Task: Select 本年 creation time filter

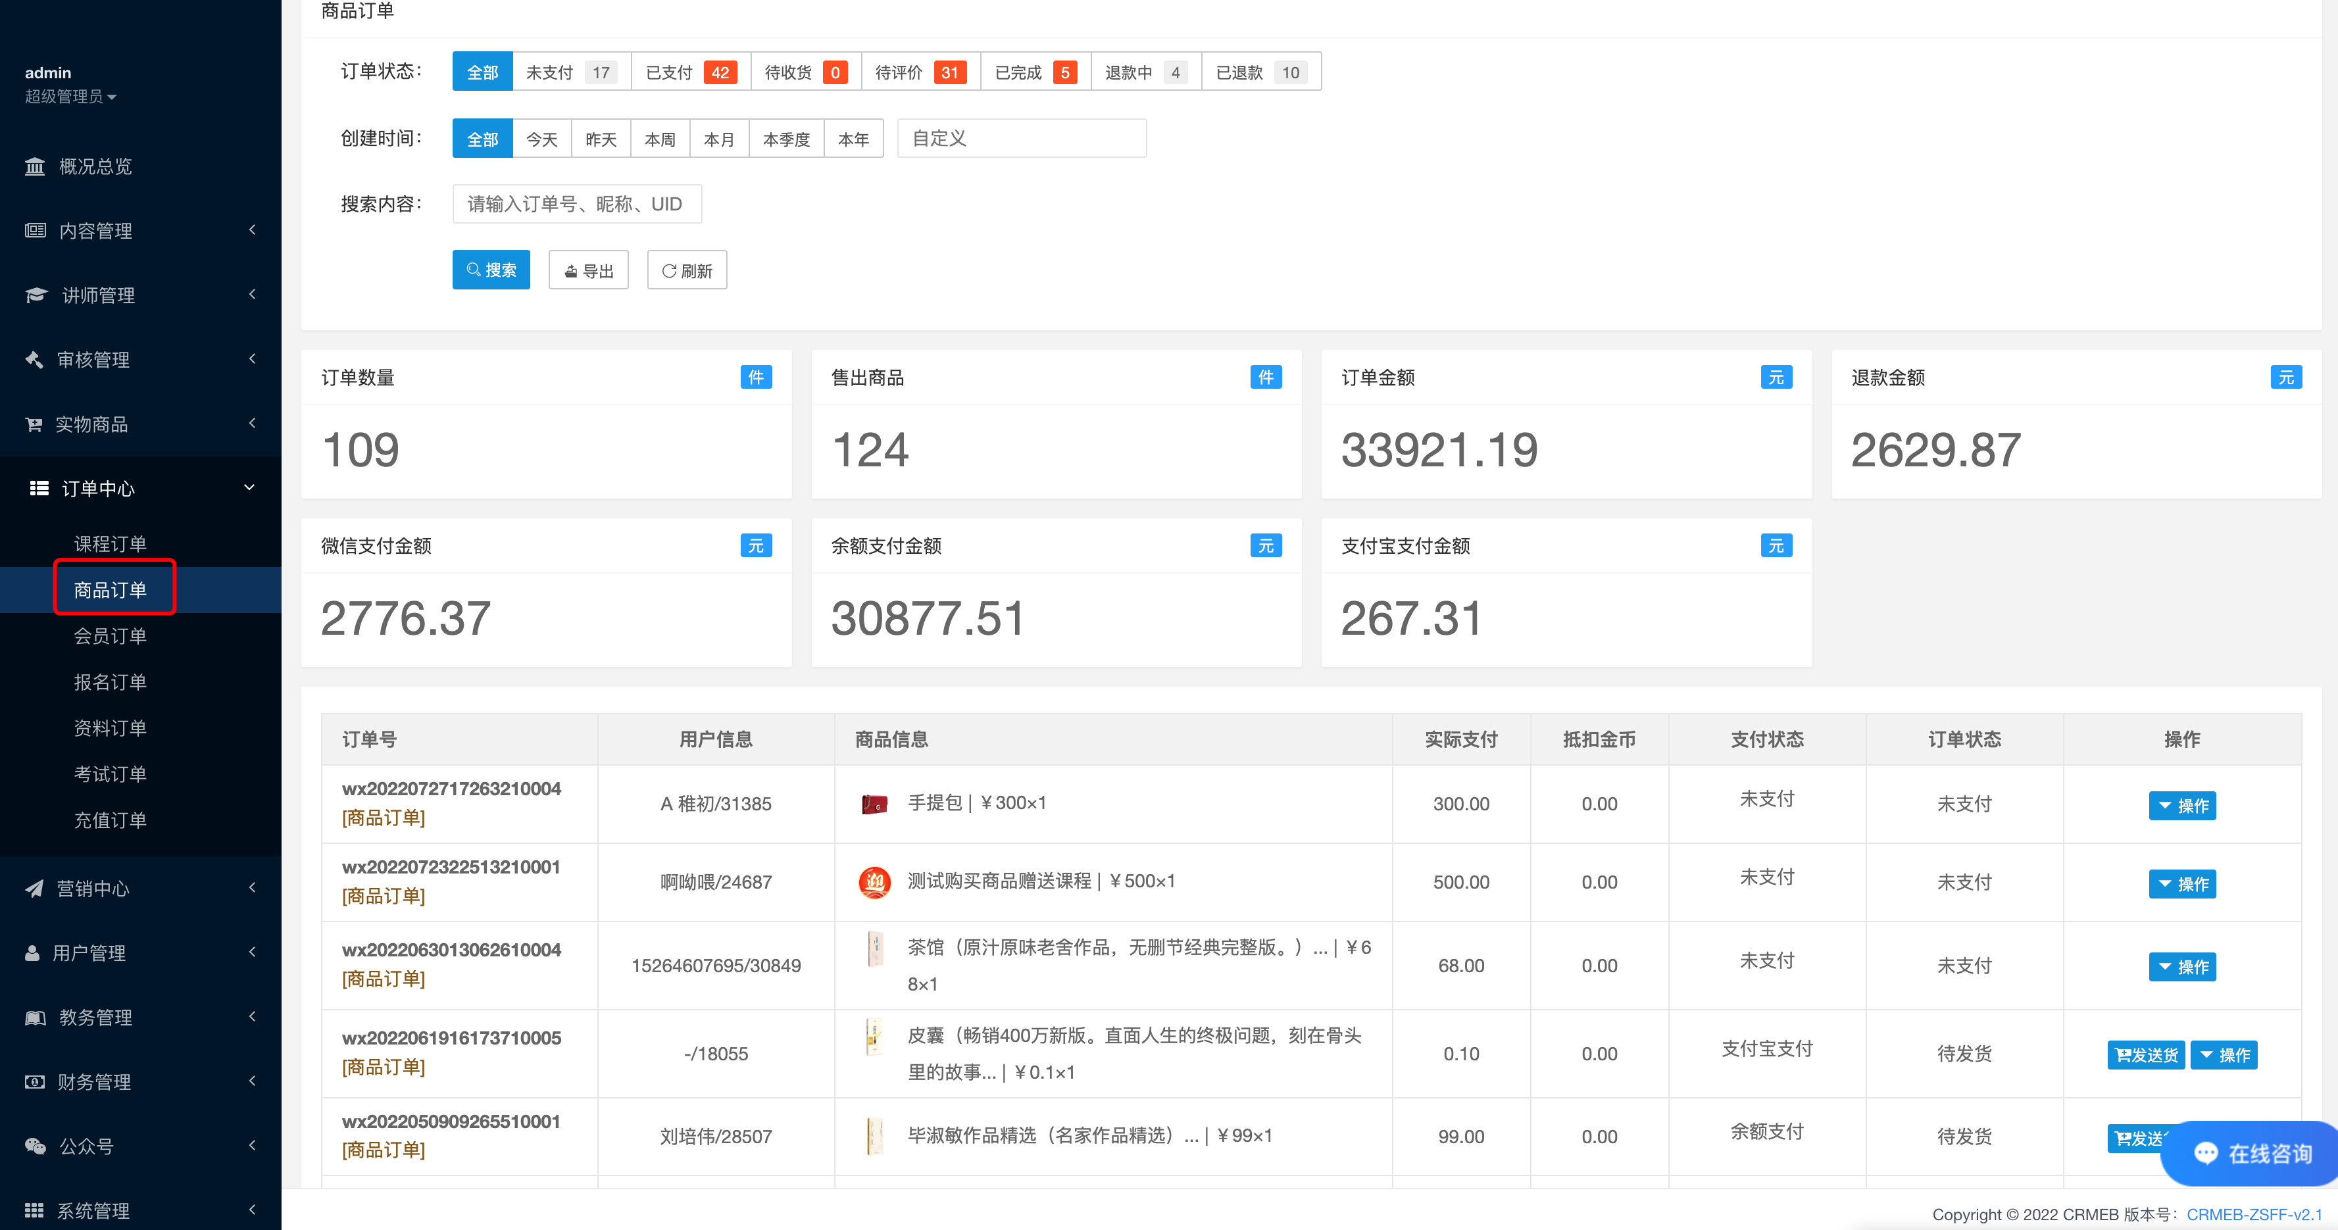Action: tap(853, 139)
